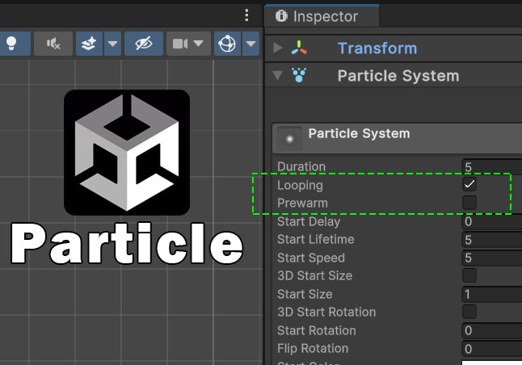Toggle hidden objects visibility eye icon
The height and width of the screenshot is (365, 522).
click(x=144, y=44)
